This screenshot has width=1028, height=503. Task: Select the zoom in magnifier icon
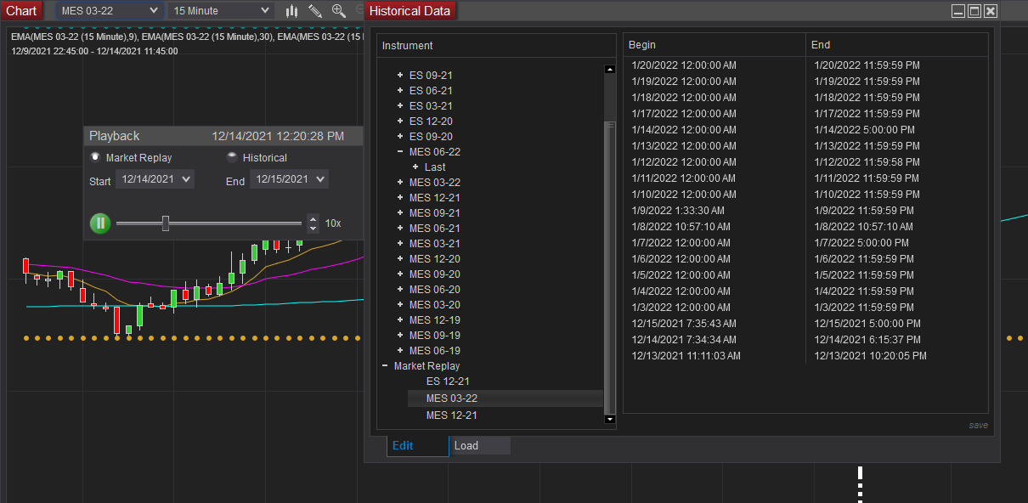[338, 11]
